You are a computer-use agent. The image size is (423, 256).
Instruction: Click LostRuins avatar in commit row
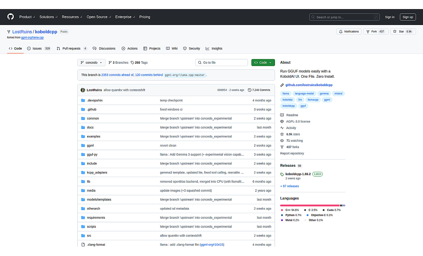click(83, 90)
